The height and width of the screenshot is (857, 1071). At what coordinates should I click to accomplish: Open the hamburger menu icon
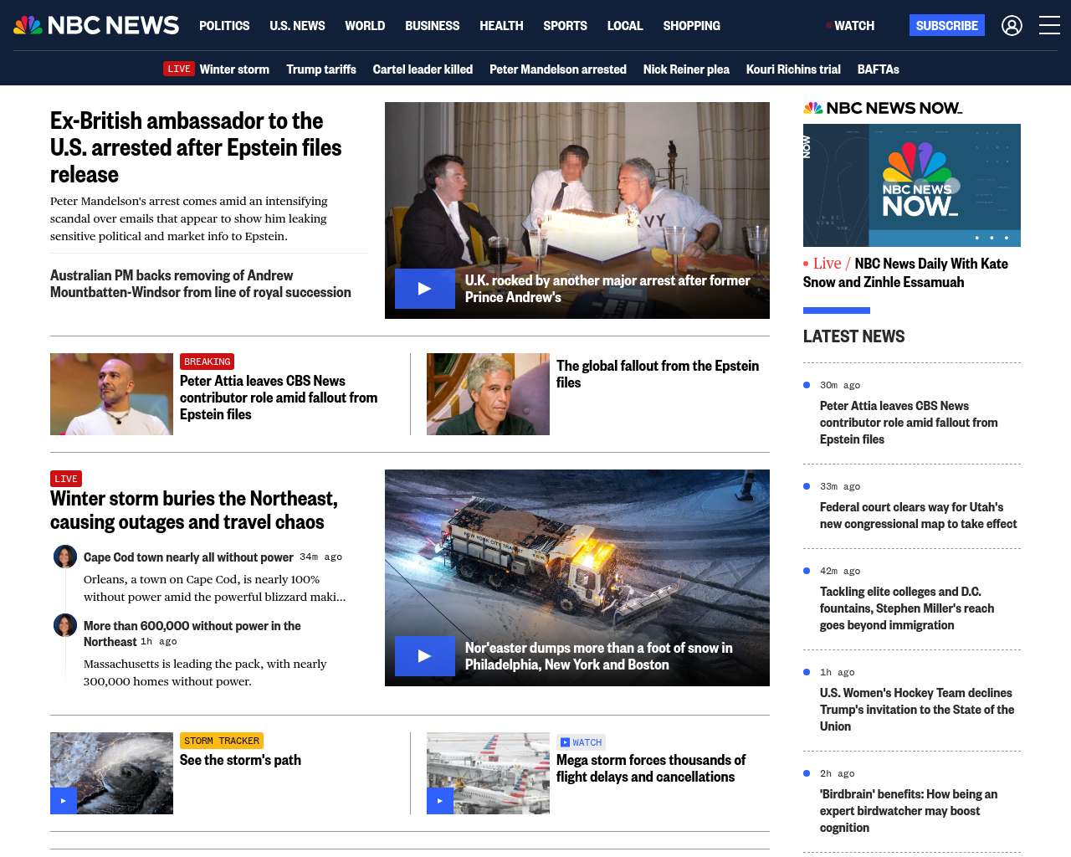[1049, 26]
